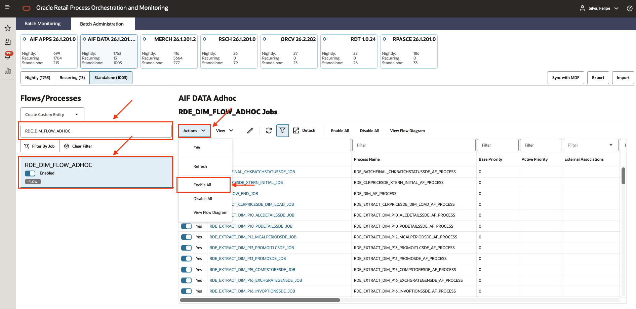Viewport: 636px width, 309px height.
Task: Toggle Enabled switch for RDE_DIM_FLOW_ADHOC flow
Action: (x=30, y=173)
